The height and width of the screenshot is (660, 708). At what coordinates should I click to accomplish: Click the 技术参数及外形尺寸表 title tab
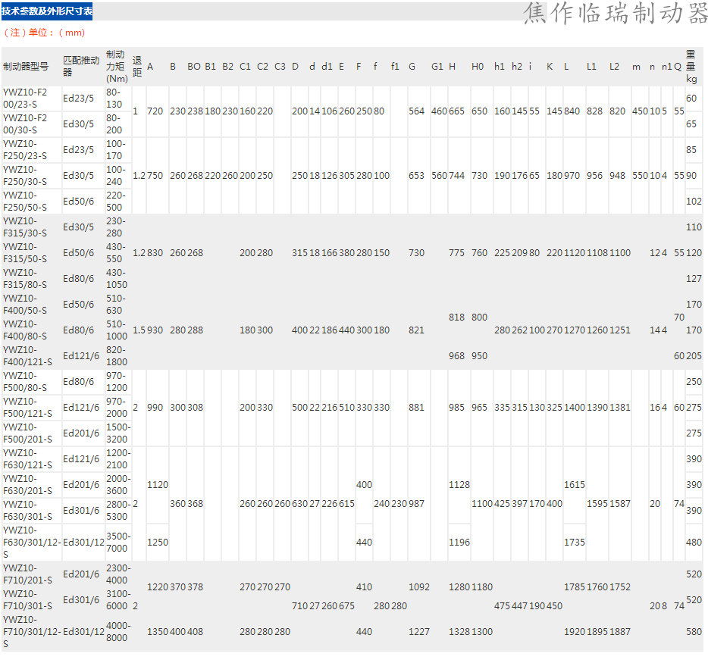tap(47, 11)
